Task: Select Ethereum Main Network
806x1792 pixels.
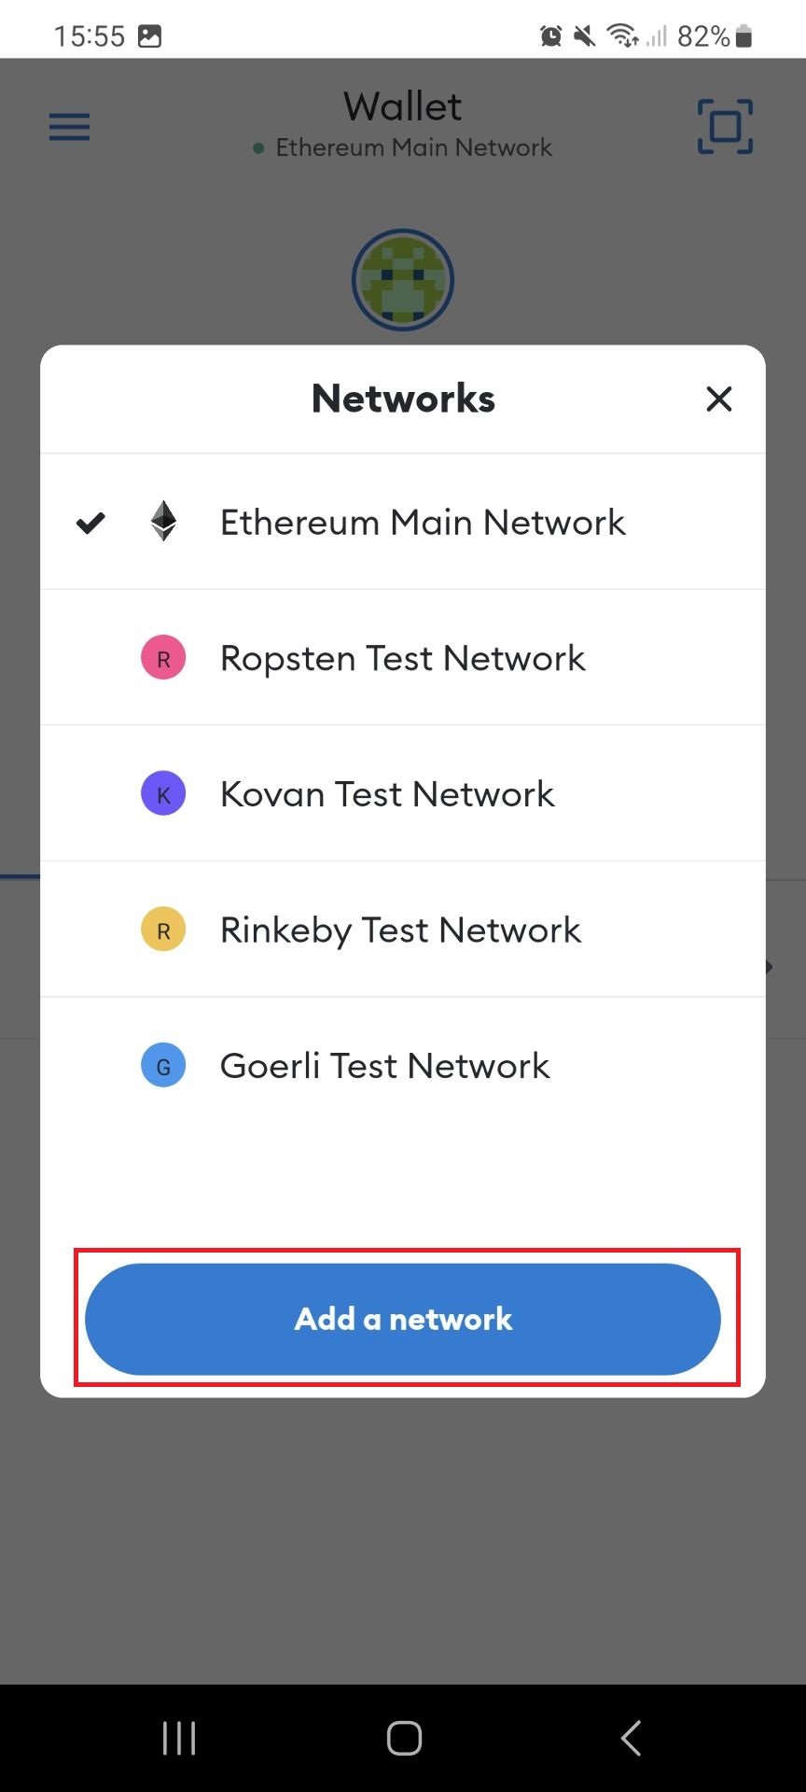Action: [x=423, y=523]
